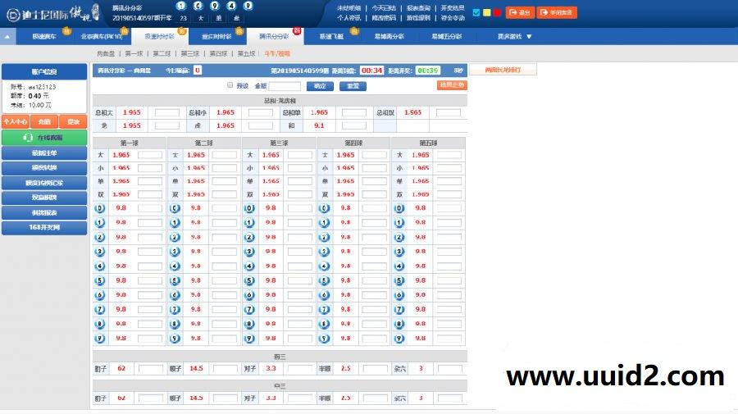The height and width of the screenshot is (414, 738).
Task: Switch to the 腾讯分分彩 tab
Action: pyautogui.click(x=274, y=36)
